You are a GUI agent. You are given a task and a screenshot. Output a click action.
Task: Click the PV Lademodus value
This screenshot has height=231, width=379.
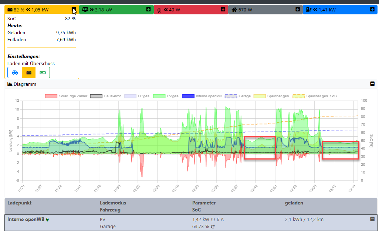tap(102, 220)
